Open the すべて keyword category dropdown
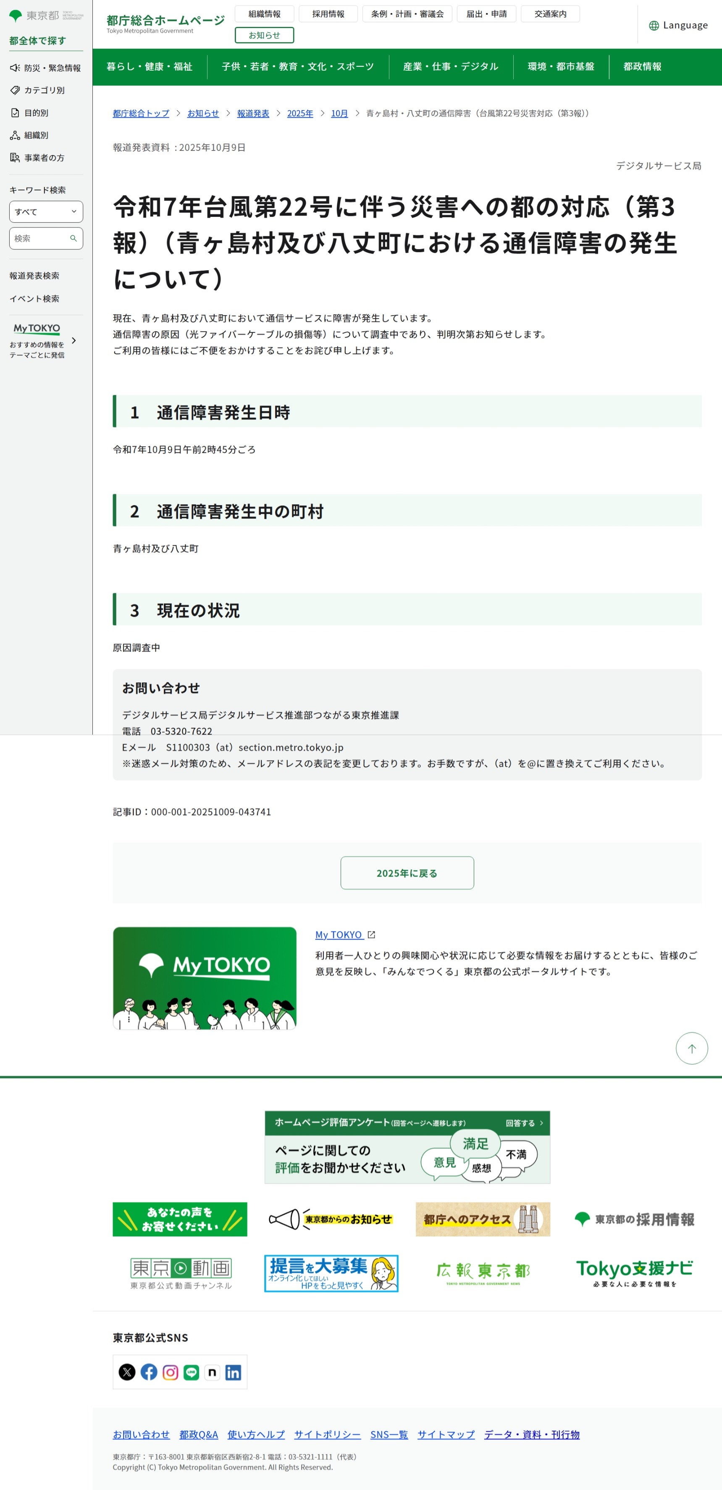 46,212
